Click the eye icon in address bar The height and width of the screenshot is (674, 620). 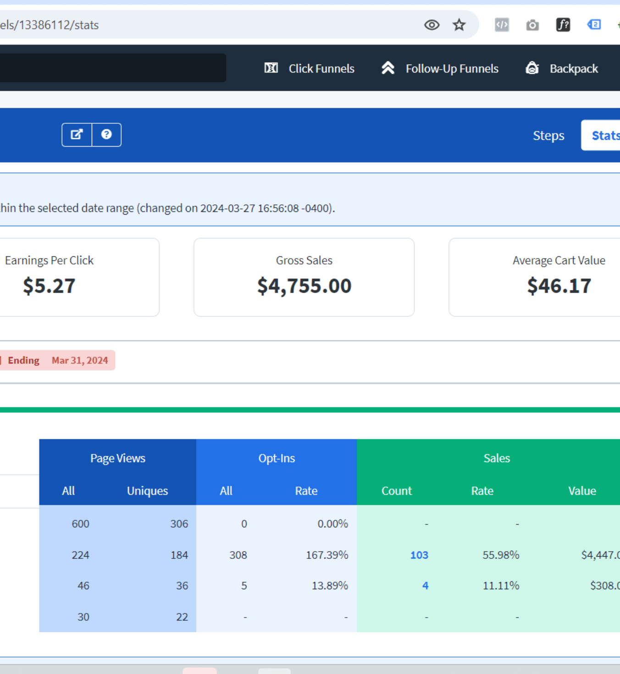(x=432, y=25)
